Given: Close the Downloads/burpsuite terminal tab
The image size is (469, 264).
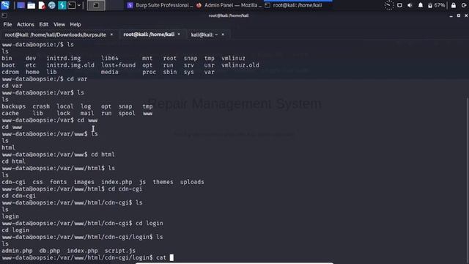Looking at the screenshot, I should (x=111, y=34).
